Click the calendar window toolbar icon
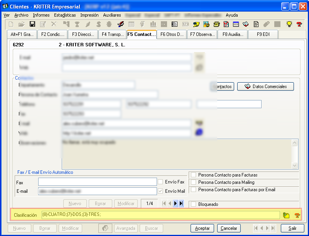 [236, 24]
